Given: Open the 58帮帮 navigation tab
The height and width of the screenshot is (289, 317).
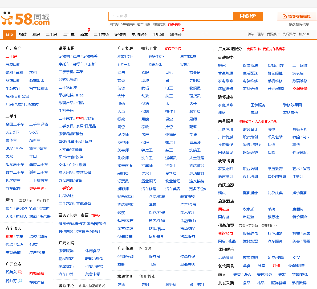Looking at the screenshot, I should tap(176, 35).
